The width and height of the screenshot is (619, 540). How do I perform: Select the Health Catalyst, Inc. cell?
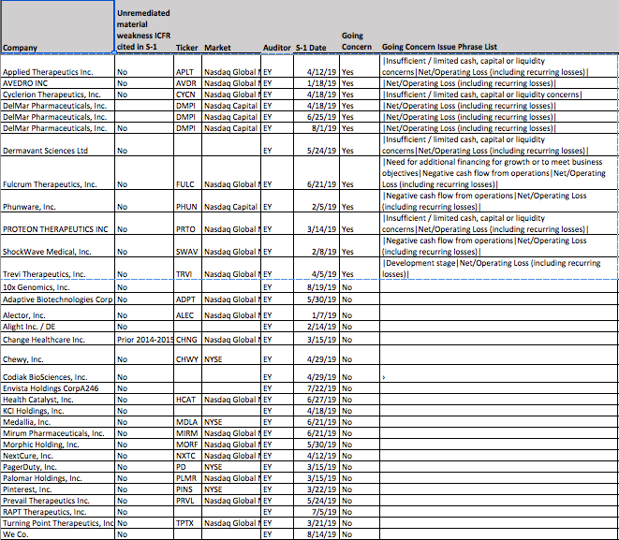tap(58, 400)
